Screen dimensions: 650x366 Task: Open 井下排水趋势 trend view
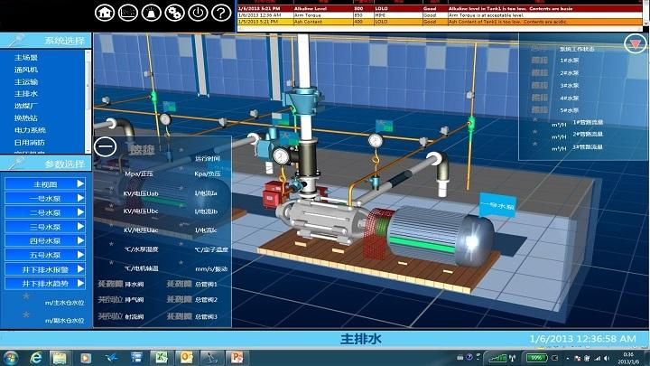[x=45, y=284]
